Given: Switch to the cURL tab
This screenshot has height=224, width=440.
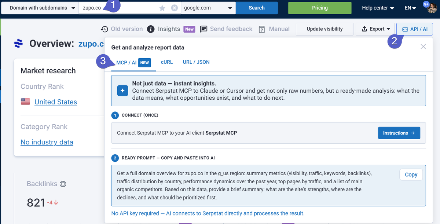Looking at the screenshot, I should click(x=167, y=62).
